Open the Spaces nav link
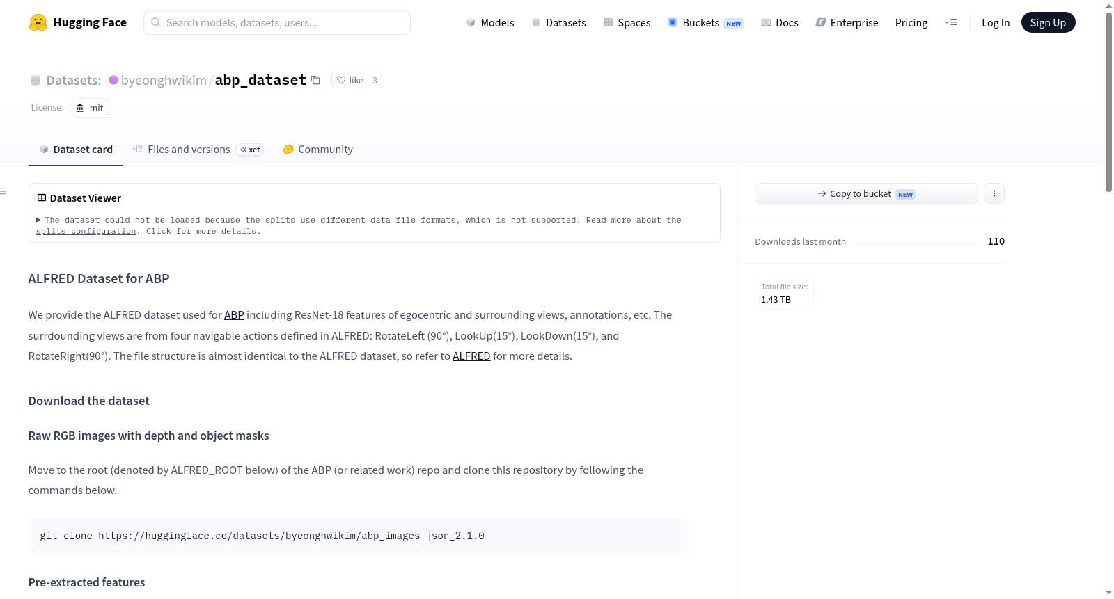The width and height of the screenshot is (1114, 599). (627, 22)
